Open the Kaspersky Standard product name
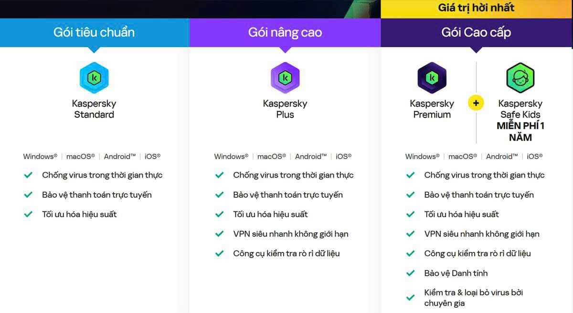The width and height of the screenshot is (573, 313). tap(94, 109)
